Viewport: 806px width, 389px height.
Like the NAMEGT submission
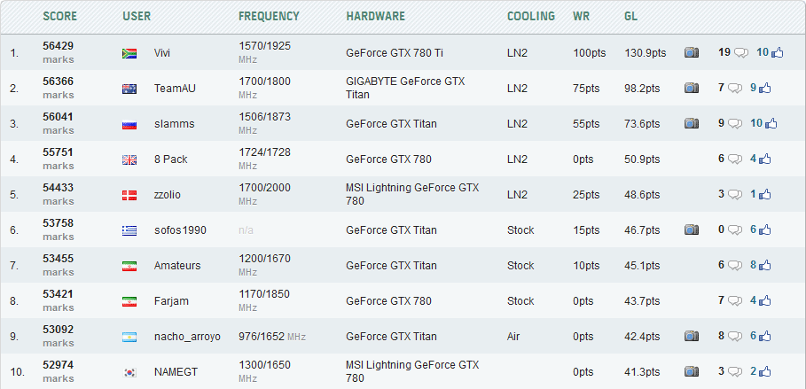(x=765, y=371)
